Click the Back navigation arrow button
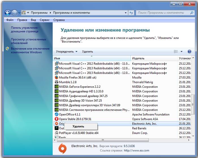 click(x=8, y=13)
